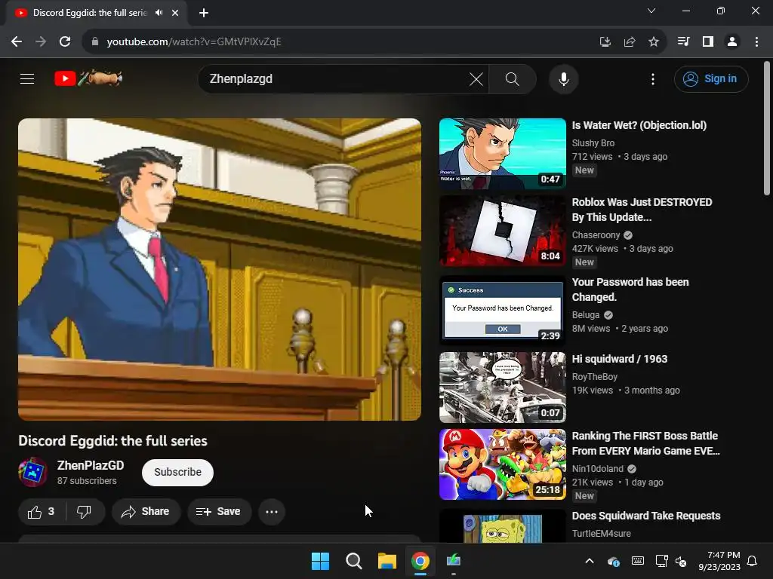
Task: Open Ranking The FIRST Boss Battle title
Action: 646,443
